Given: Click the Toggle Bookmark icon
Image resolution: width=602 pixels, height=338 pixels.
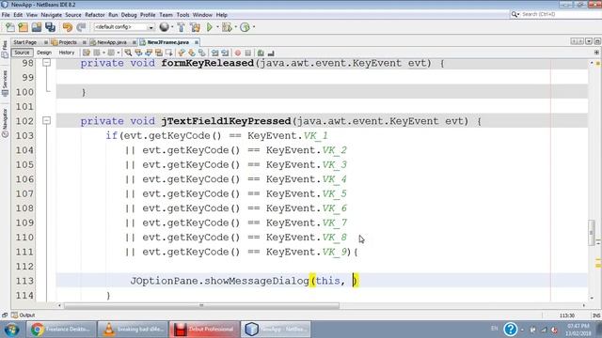Looking at the screenshot, I should pos(201,53).
